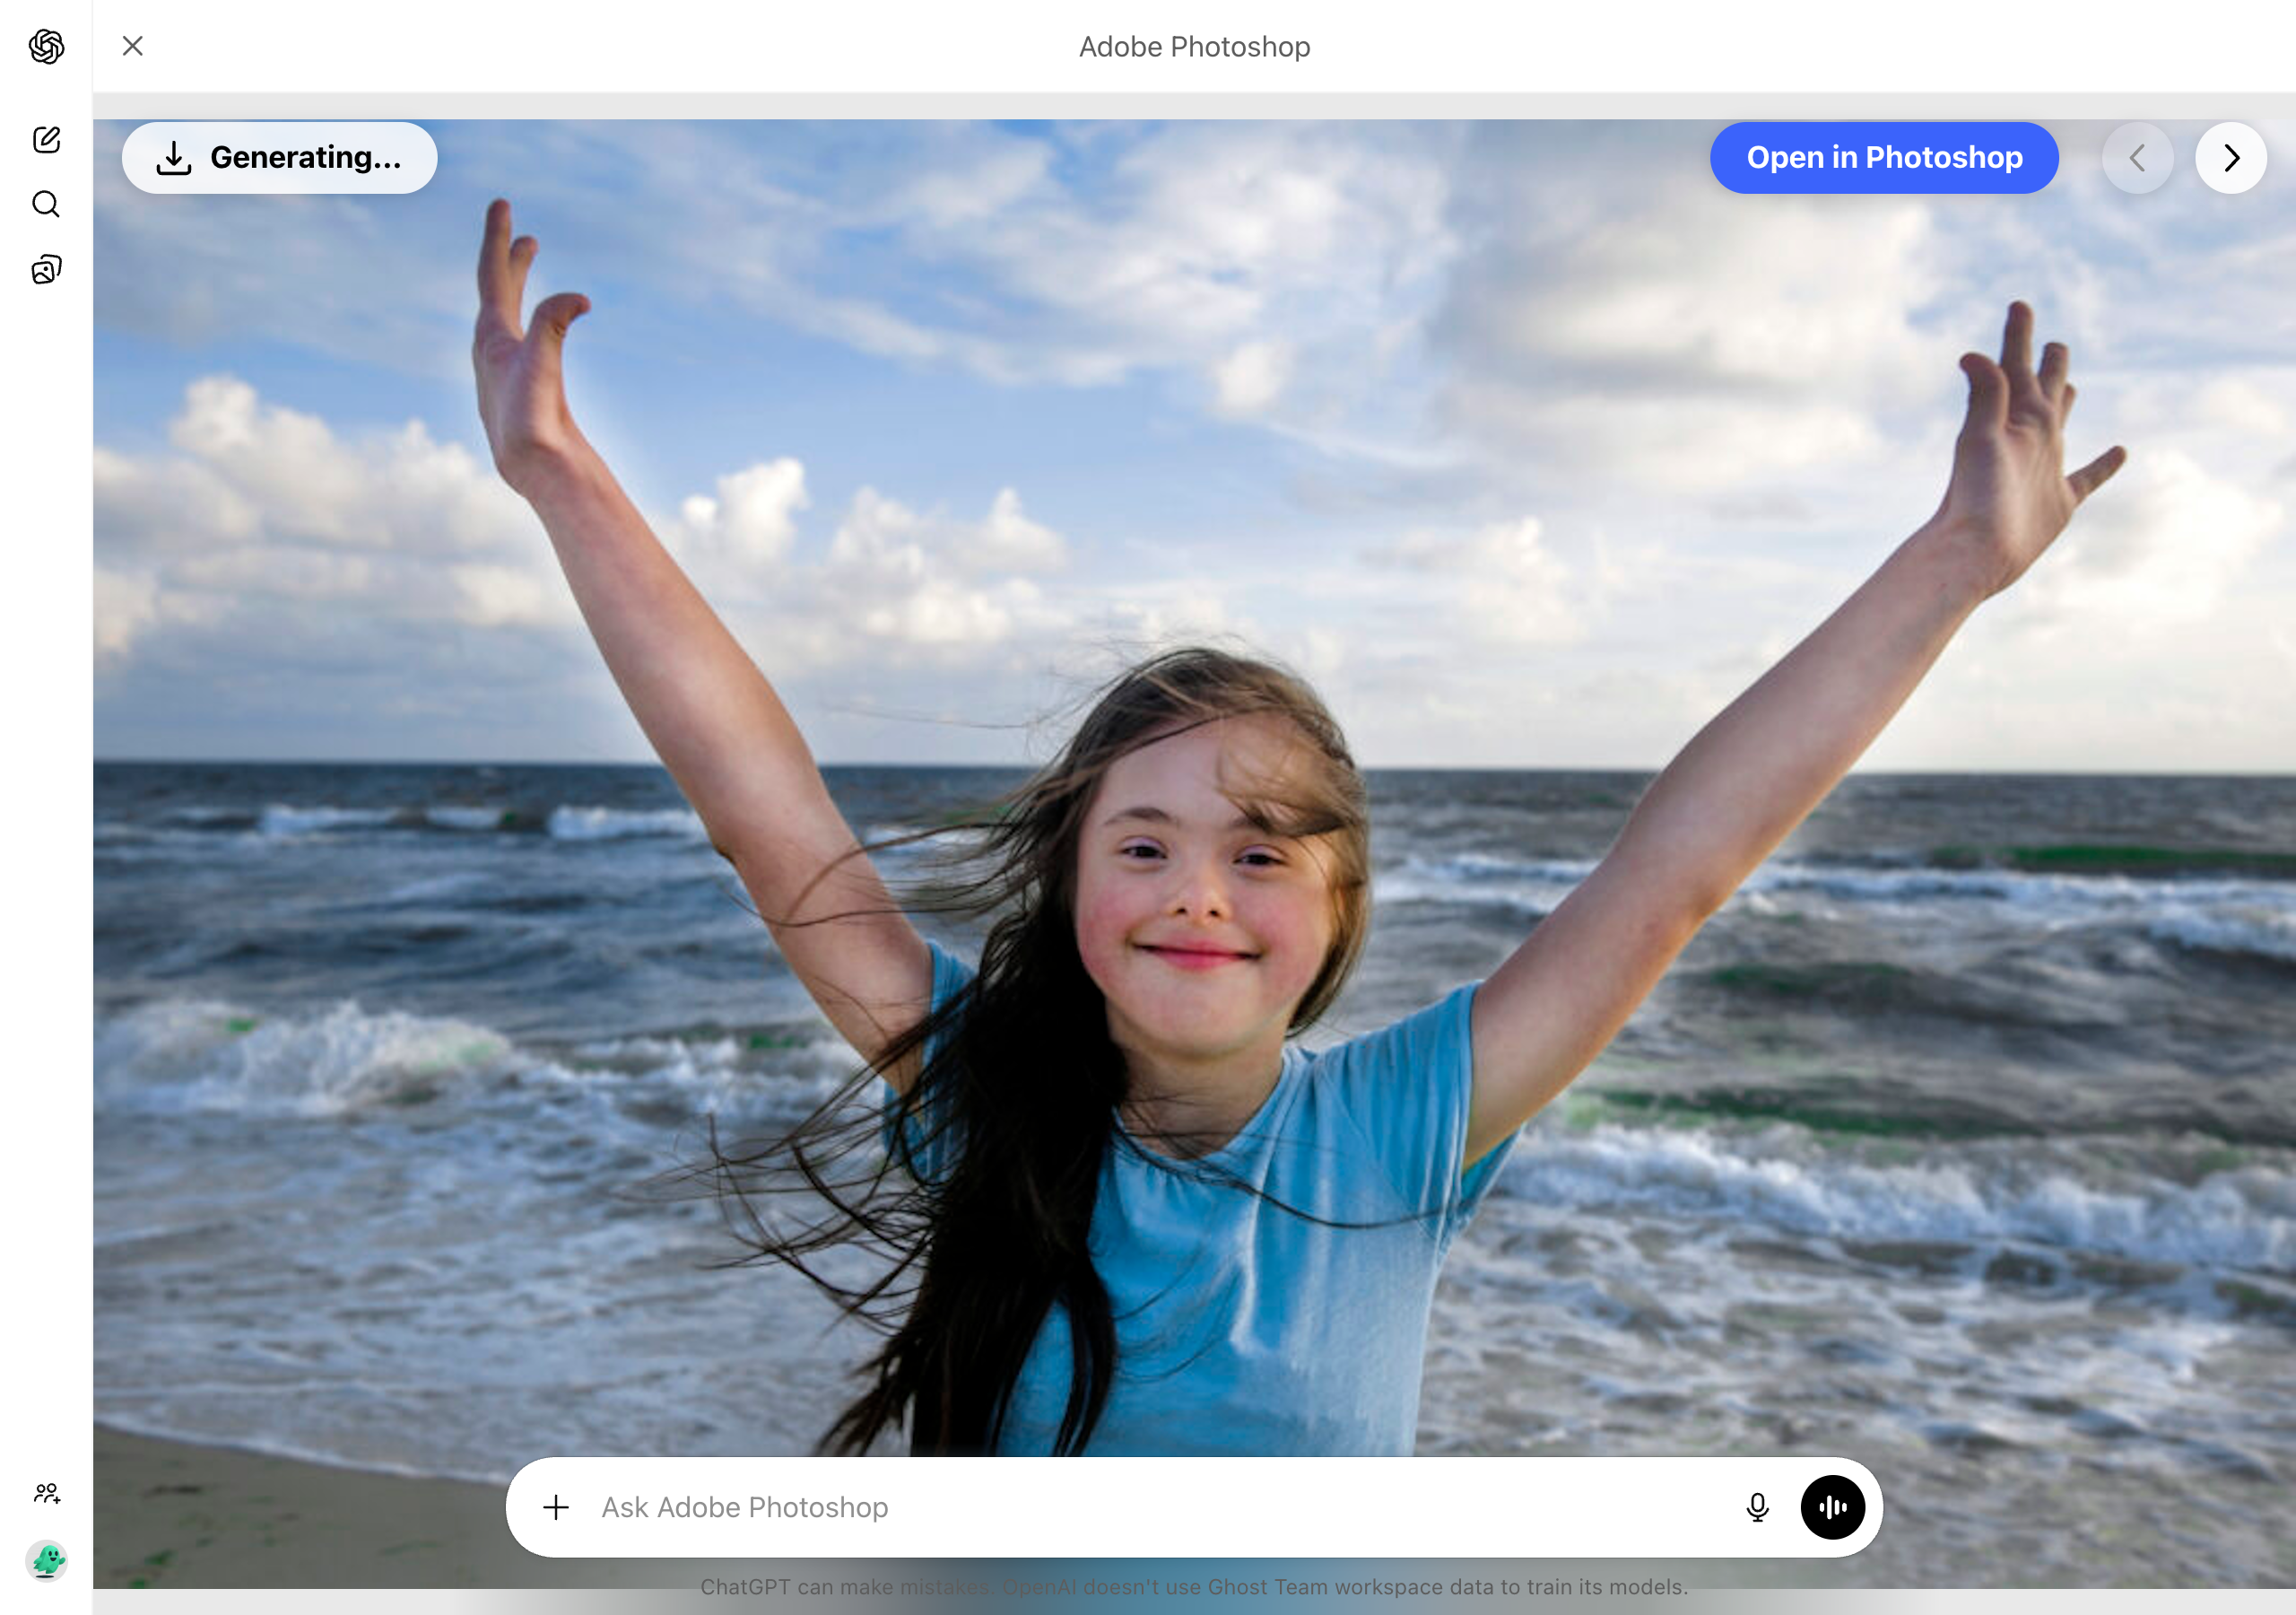Open a new chat with the compose icon
The width and height of the screenshot is (2296, 1615).
pyautogui.click(x=46, y=140)
